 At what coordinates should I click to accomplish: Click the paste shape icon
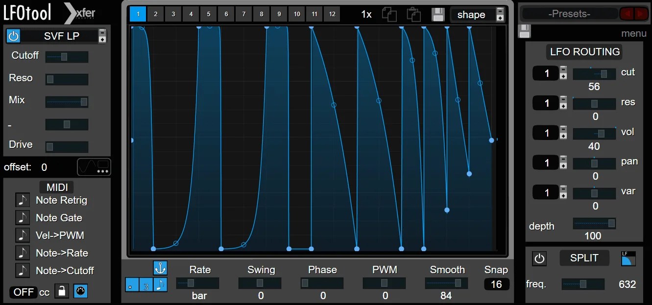(x=413, y=14)
